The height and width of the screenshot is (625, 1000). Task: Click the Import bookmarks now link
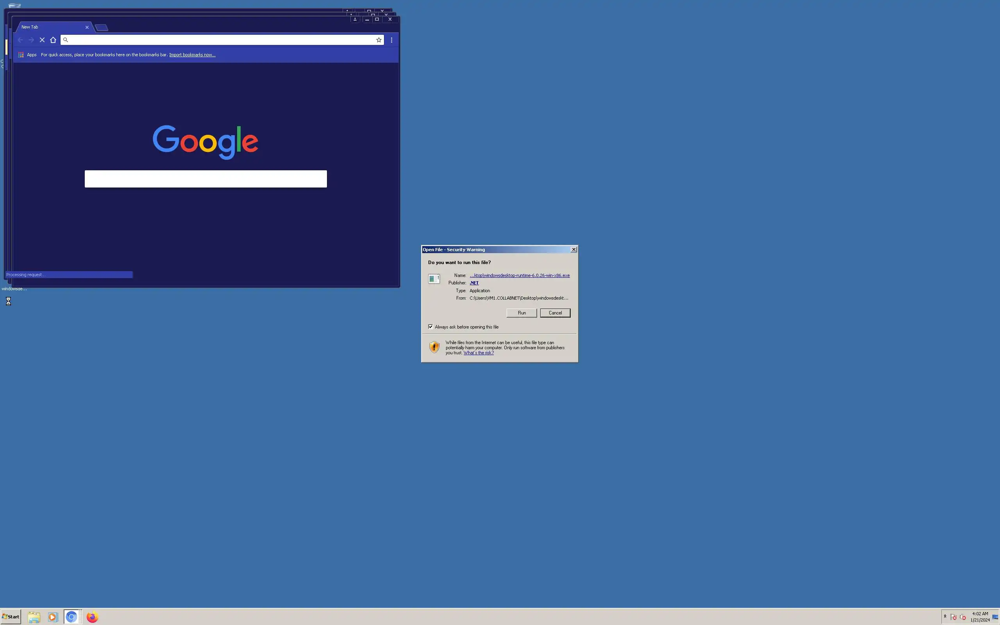192,55
